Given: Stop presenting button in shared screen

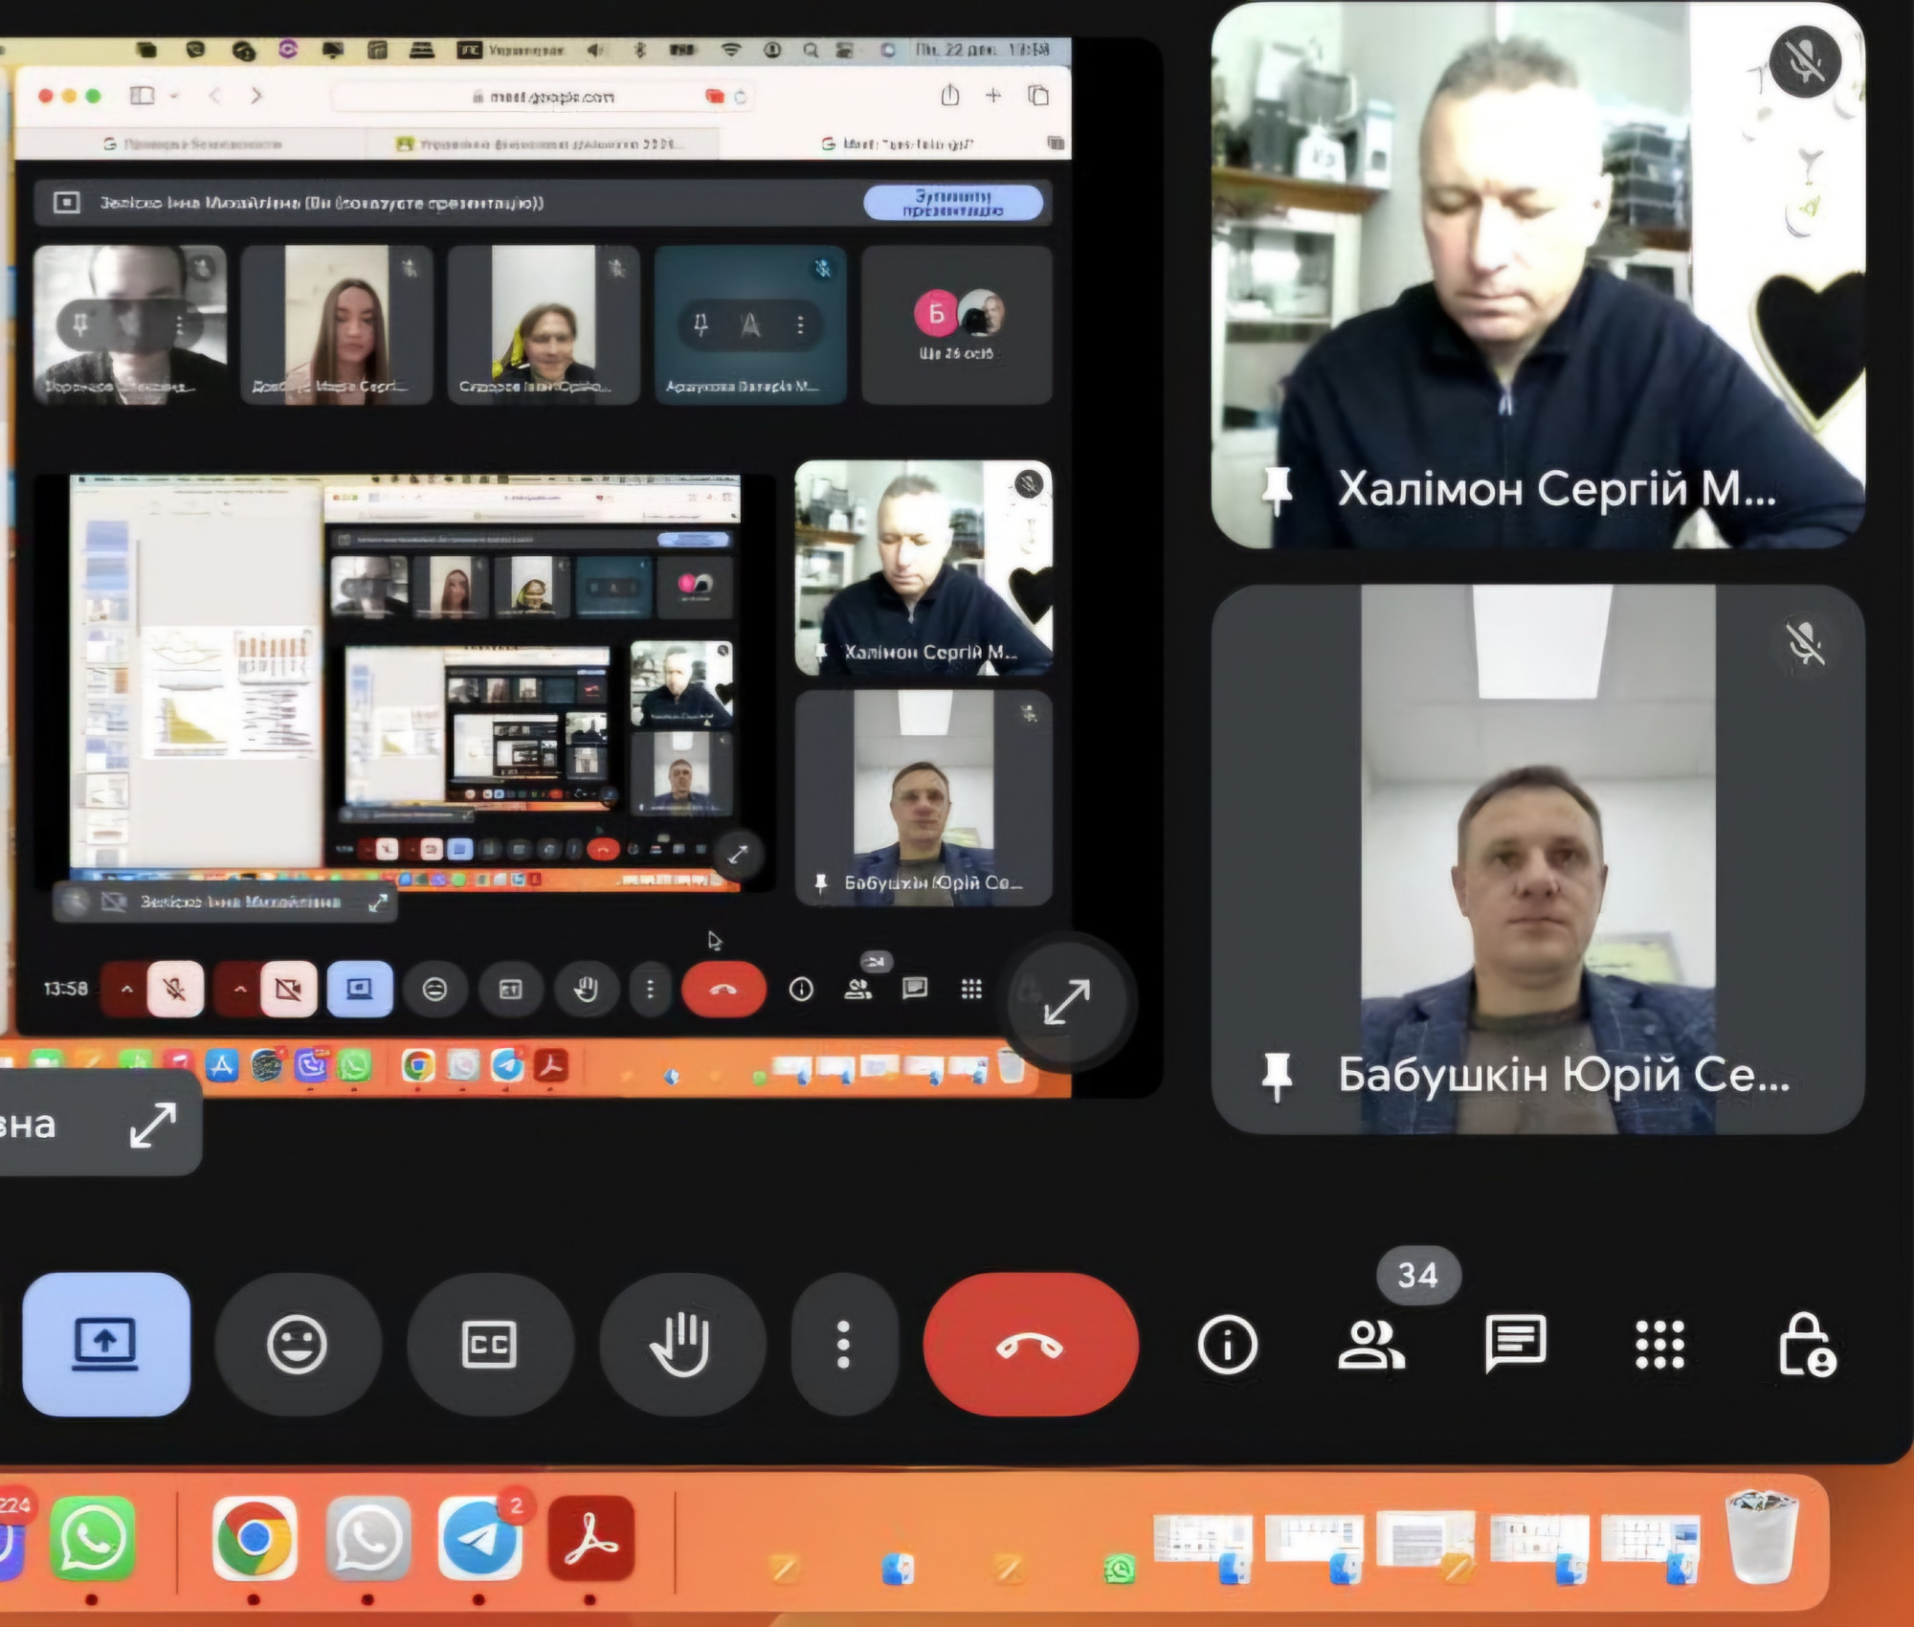Looking at the screenshot, I should tap(952, 203).
